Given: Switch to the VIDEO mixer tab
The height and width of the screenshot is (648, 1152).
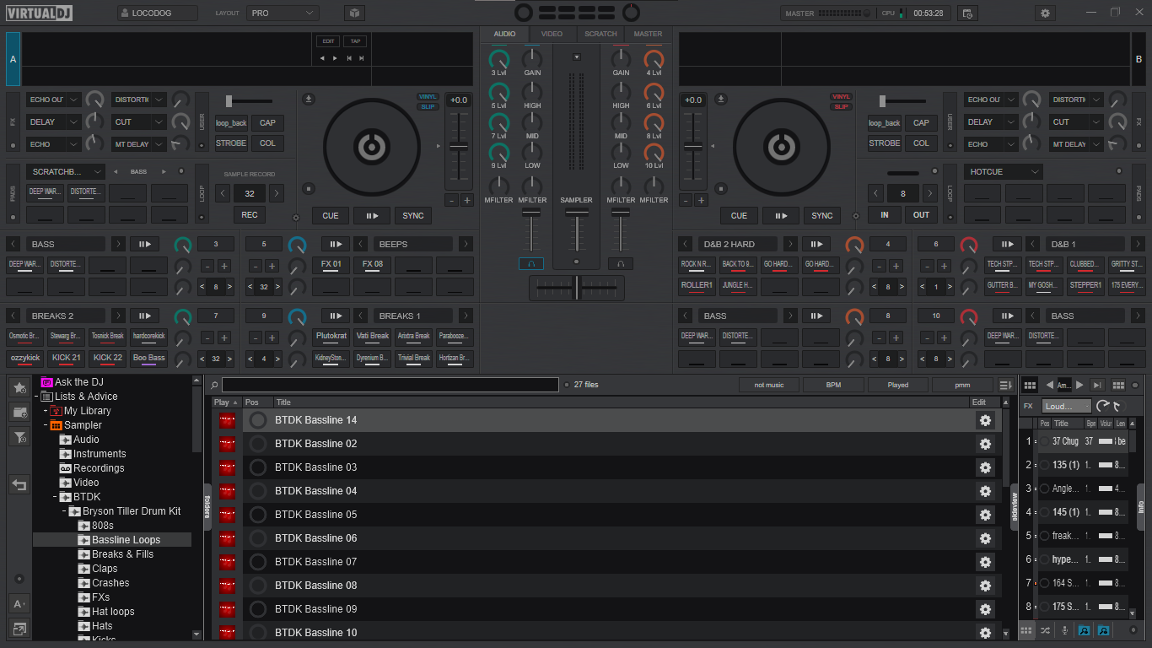Looking at the screenshot, I should [552, 34].
